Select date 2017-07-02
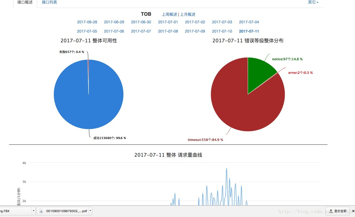The image size is (355, 217). pyautogui.click(x=195, y=22)
